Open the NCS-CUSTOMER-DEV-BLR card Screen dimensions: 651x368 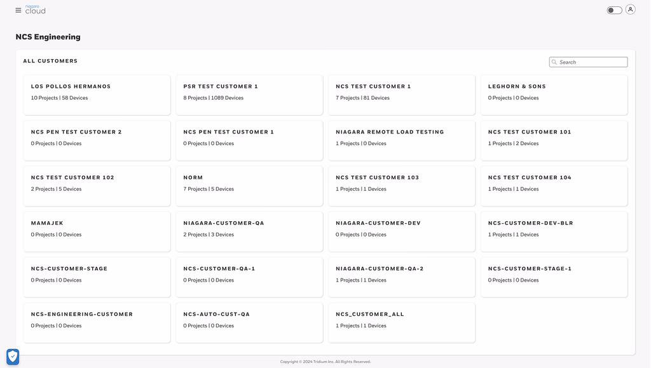click(x=554, y=232)
